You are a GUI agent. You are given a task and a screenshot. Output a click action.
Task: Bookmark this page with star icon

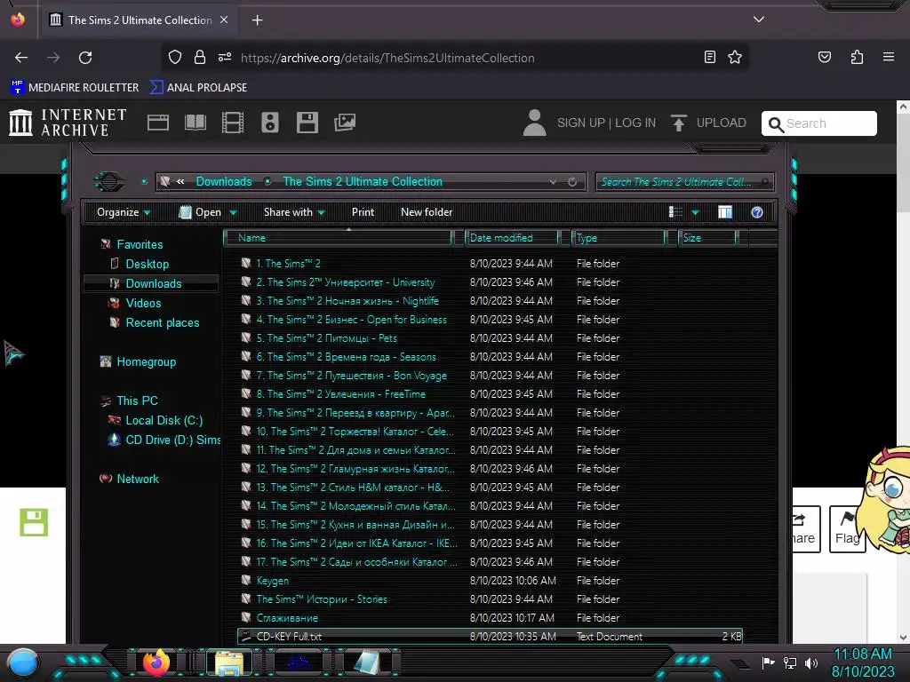[735, 58]
